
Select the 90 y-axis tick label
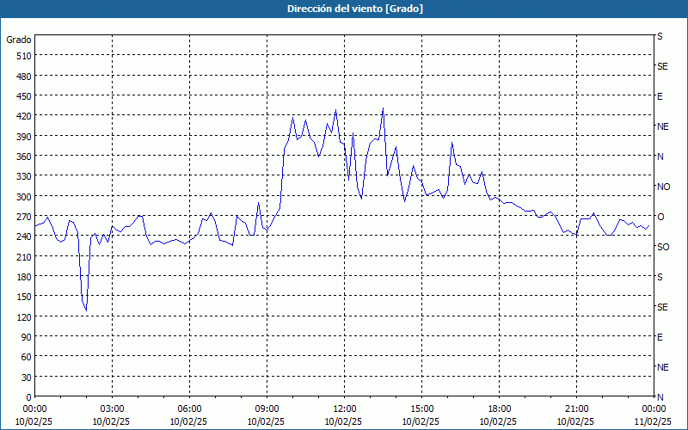tap(27, 337)
